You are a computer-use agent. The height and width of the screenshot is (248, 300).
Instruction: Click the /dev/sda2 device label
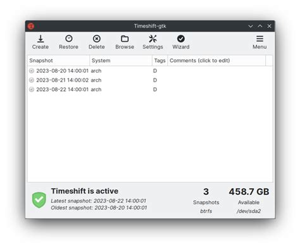coord(249,211)
